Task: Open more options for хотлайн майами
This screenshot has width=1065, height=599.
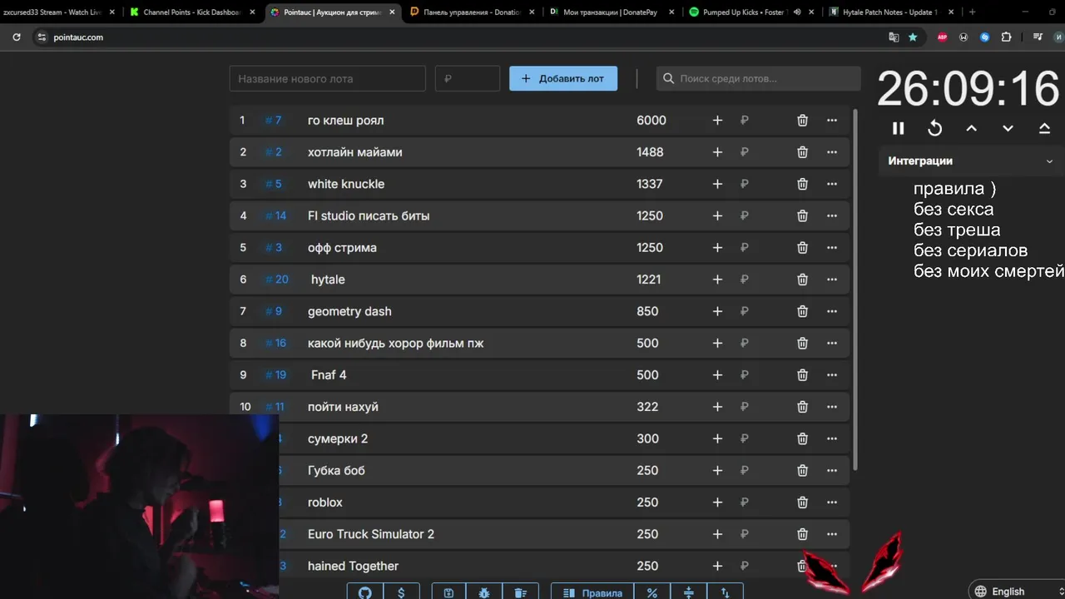Action: coord(831,152)
